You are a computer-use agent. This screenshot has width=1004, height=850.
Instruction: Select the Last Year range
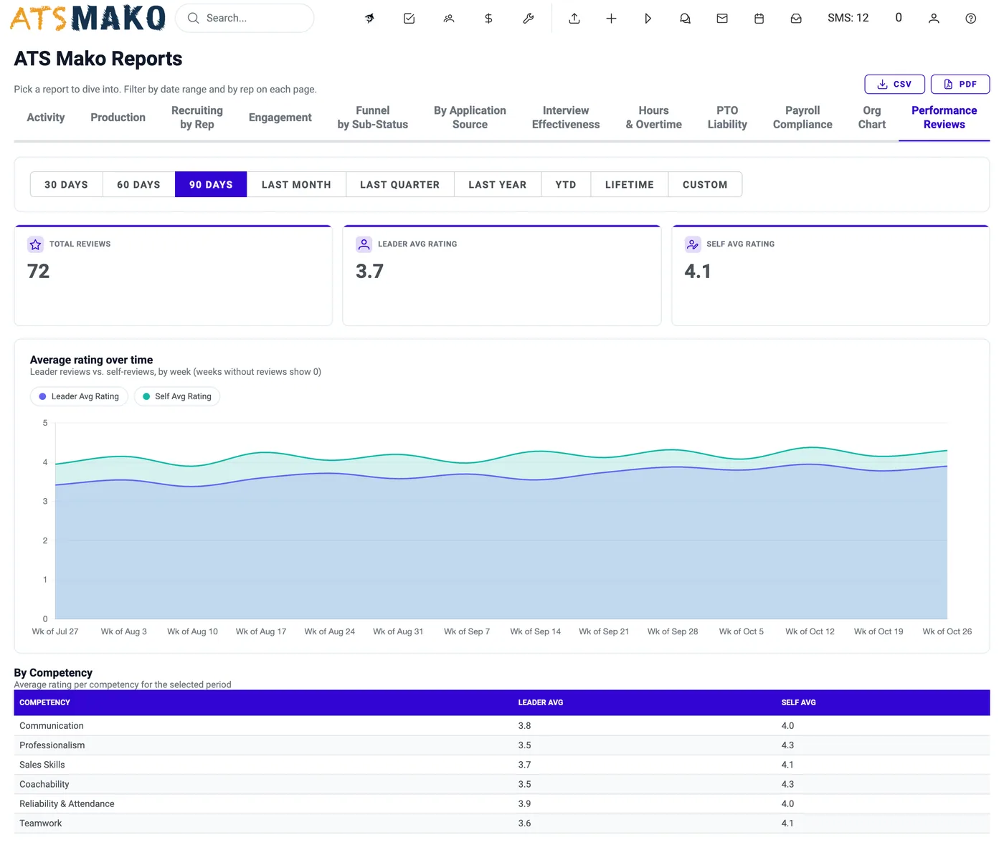coord(497,184)
